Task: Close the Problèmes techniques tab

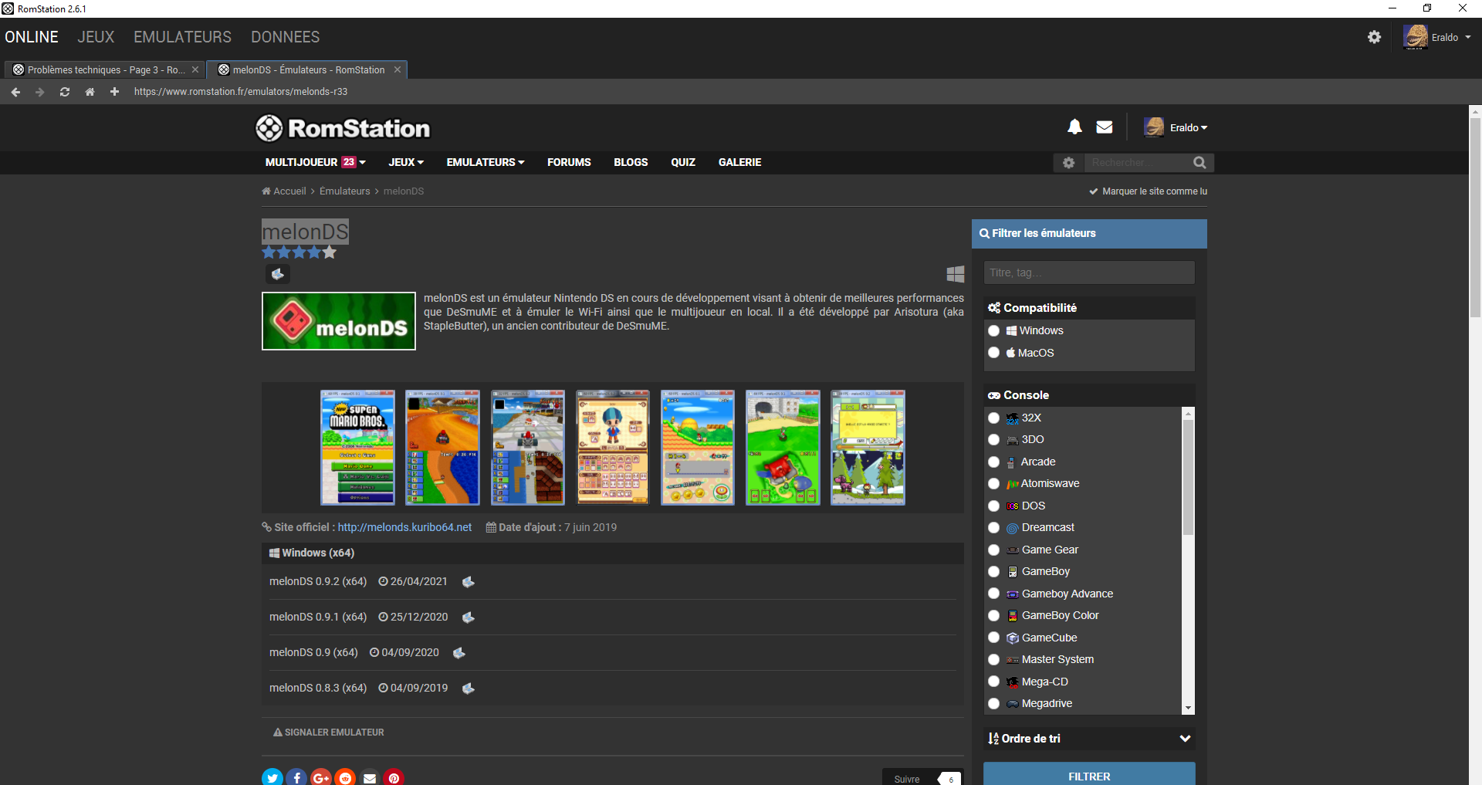Action: pos(195,69)
